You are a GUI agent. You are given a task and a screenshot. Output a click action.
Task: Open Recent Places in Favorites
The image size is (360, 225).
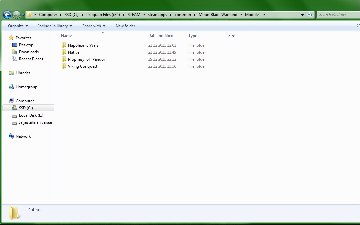(x=31, y=59)
